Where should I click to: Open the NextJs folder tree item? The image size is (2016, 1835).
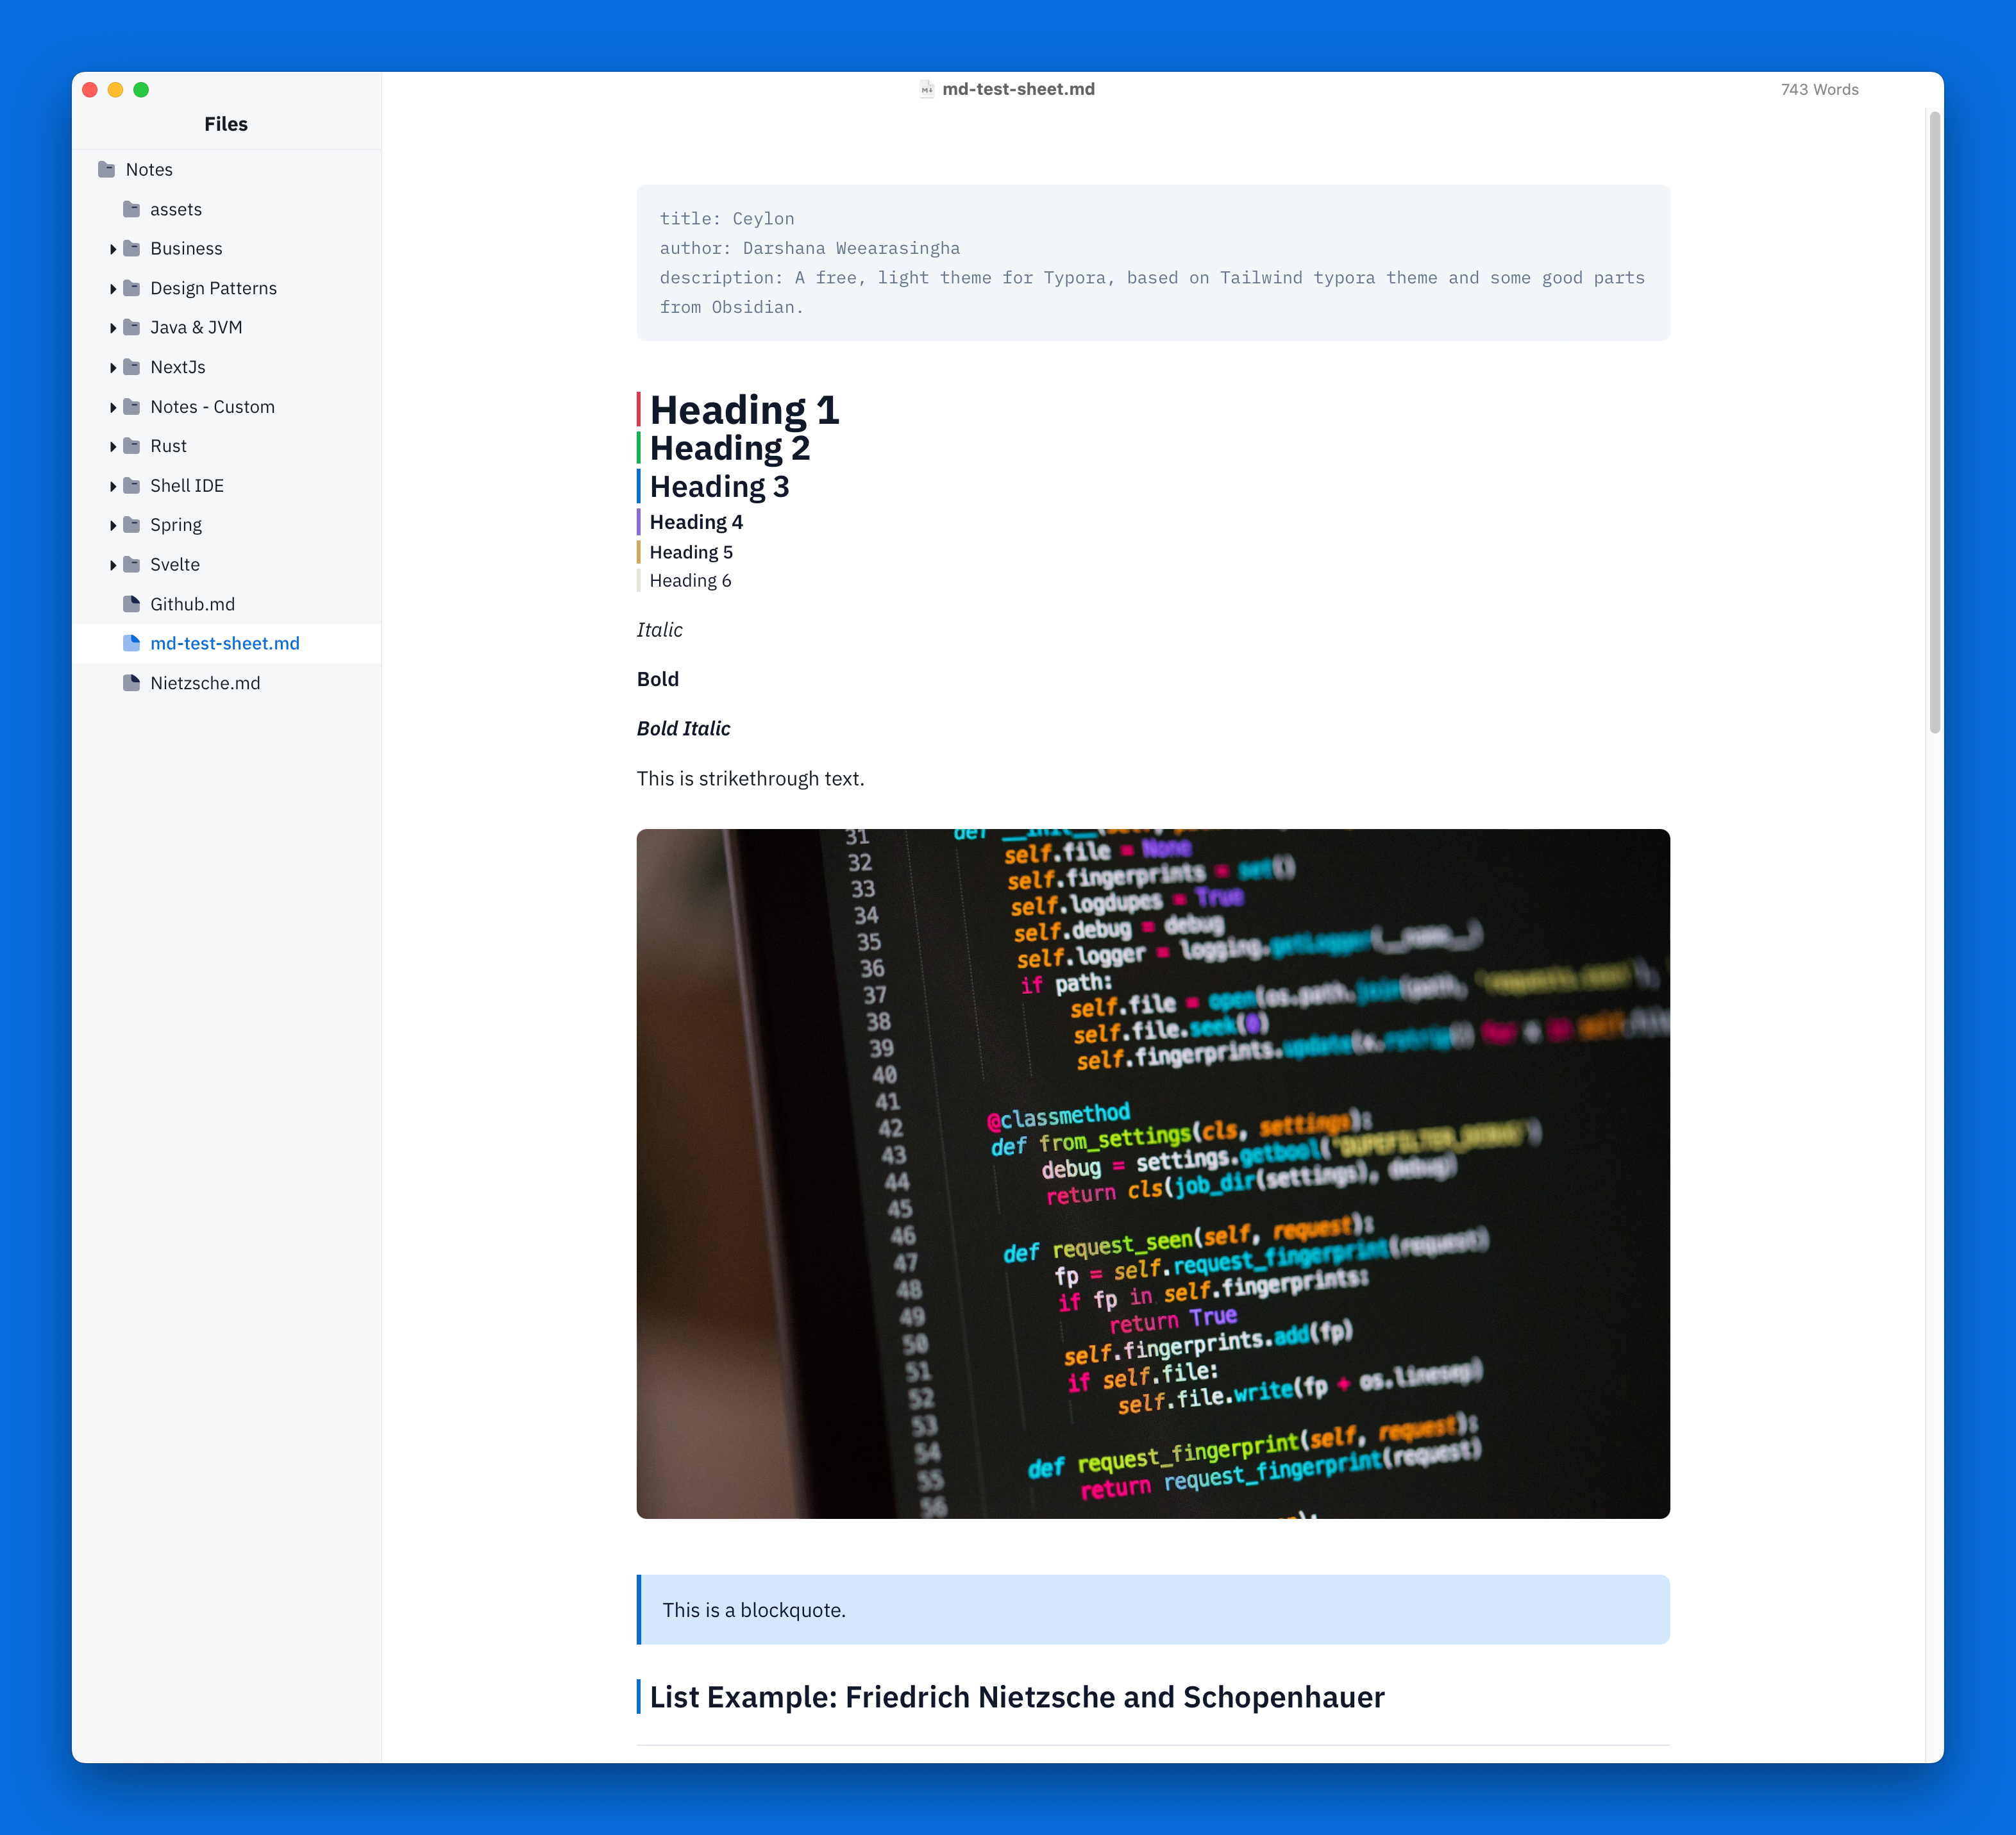coord(178,367)
